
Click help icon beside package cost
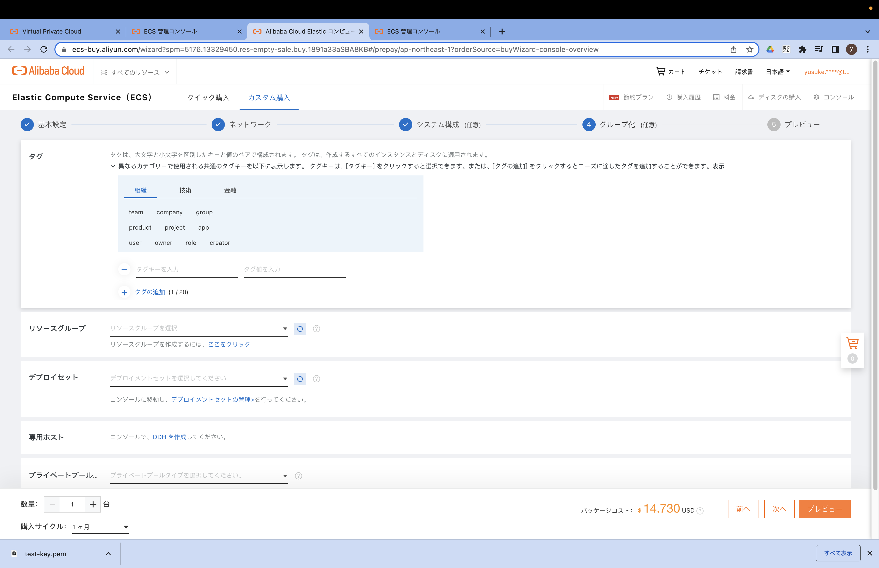[x=700, y=511]
